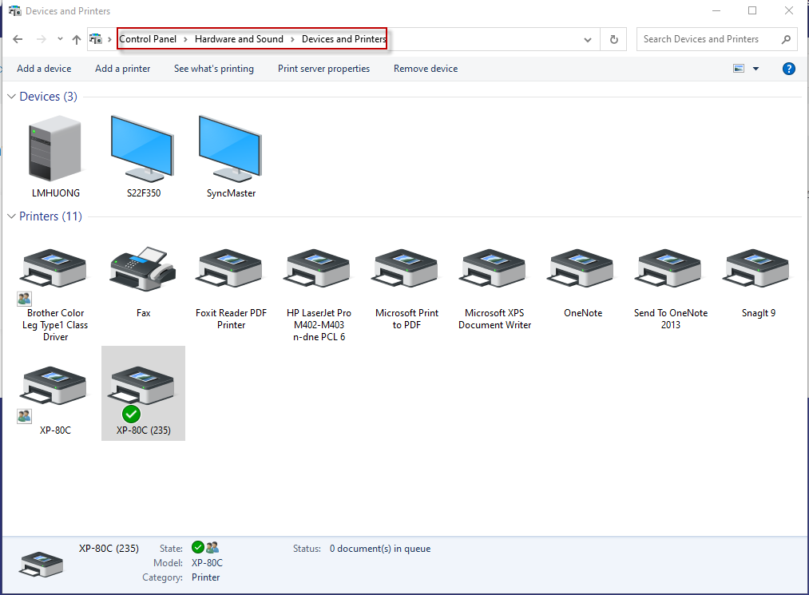The height and width of the screenshot is (595, 809).
Task: Expand the chevron after Control Panel
Action: [185, 39]
